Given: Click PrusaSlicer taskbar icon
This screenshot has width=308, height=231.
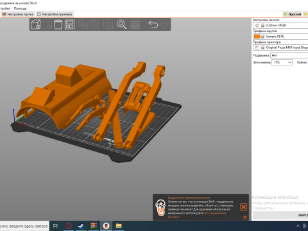Looking at the screenshot, I should click(x=106, y=226).
